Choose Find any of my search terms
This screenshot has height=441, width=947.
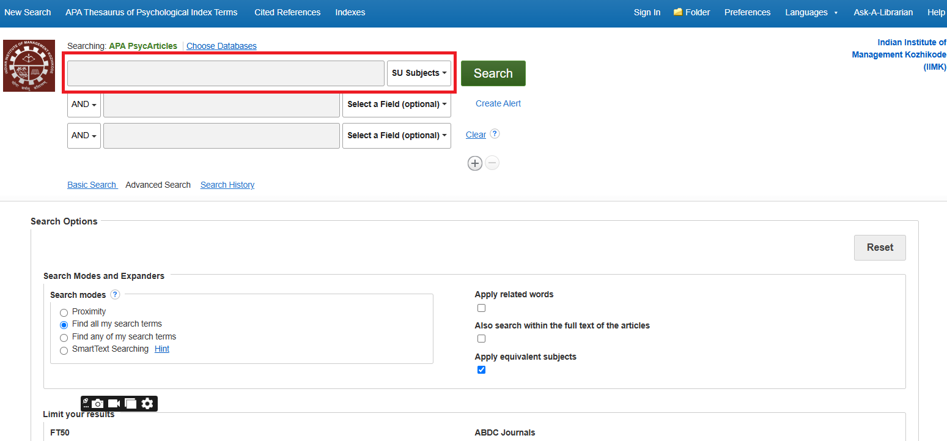(x=64, y=338)
